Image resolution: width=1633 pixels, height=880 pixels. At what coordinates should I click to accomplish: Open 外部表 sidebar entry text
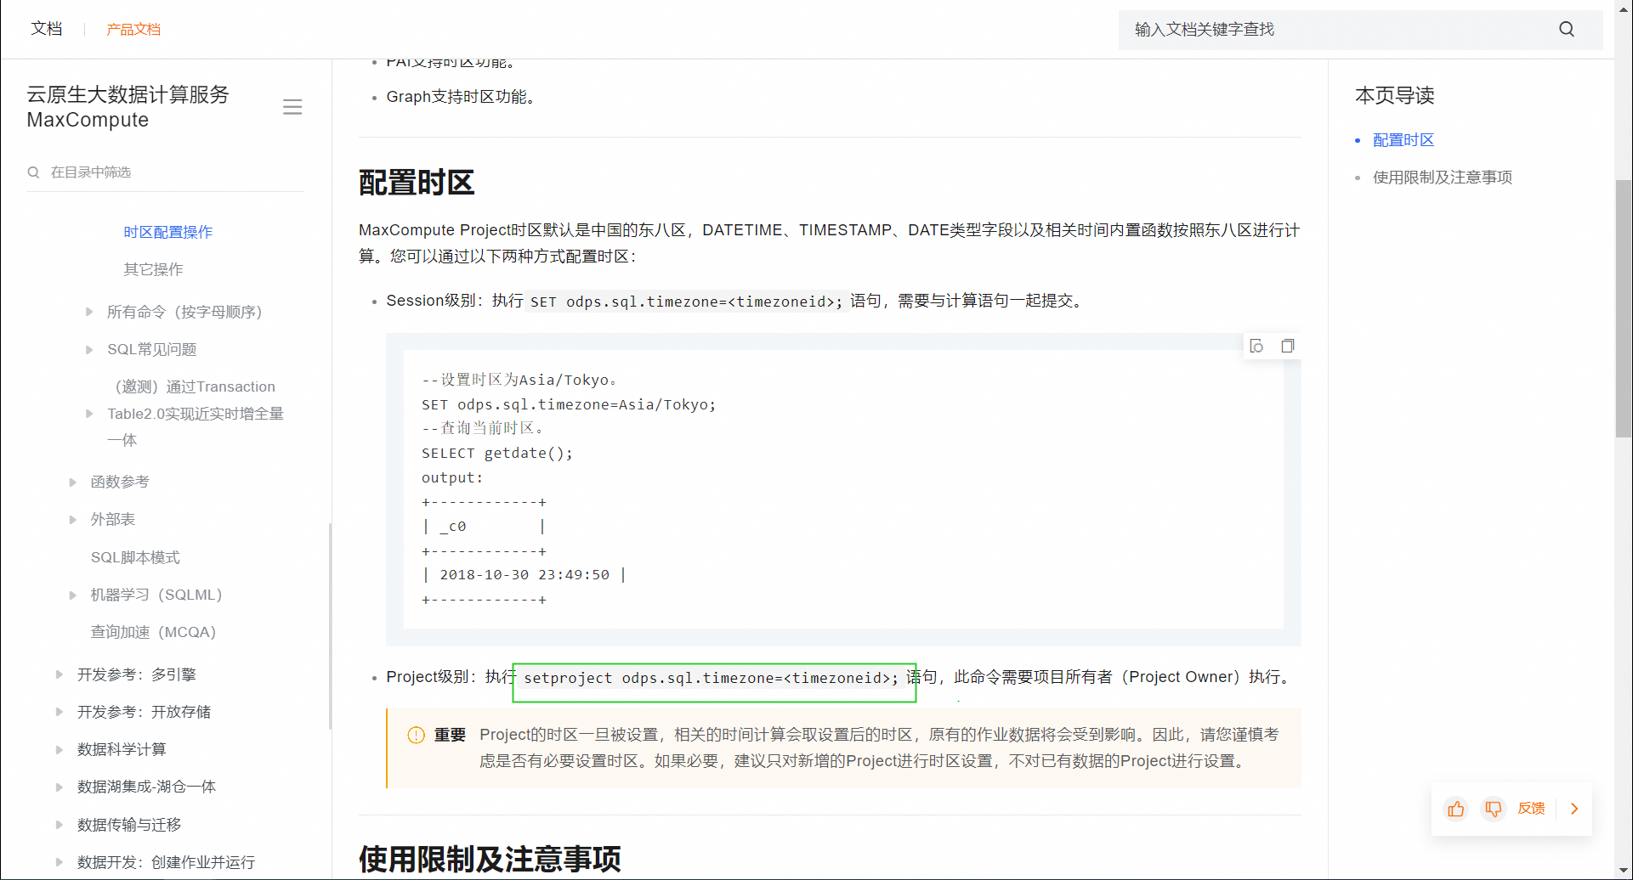(x=113, y=519)
